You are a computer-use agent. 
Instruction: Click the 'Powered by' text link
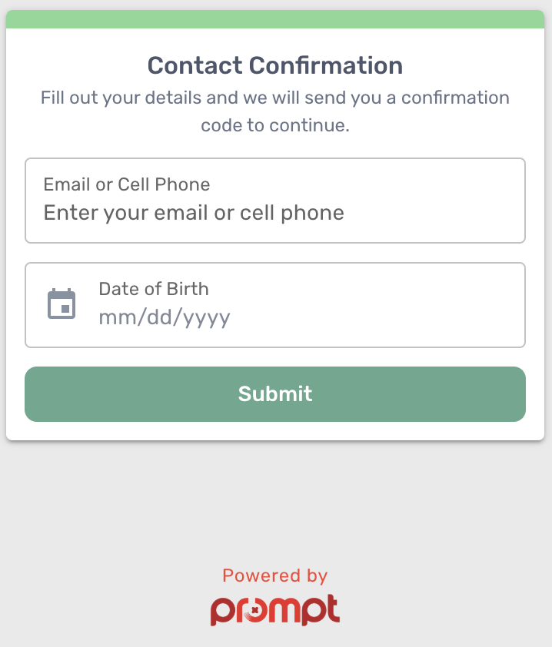click(275, 576)
